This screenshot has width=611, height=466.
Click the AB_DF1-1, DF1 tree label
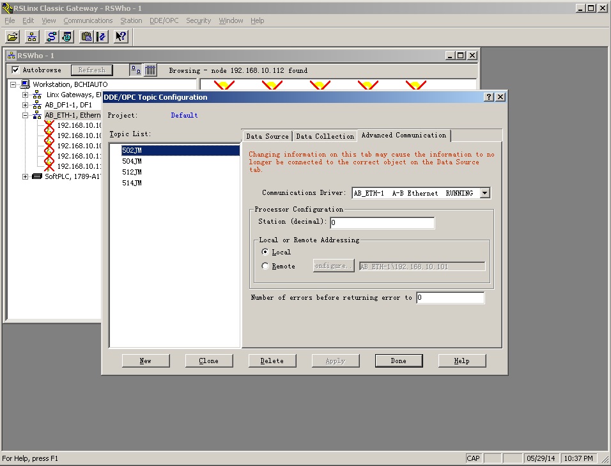click(x=68, y=105)
